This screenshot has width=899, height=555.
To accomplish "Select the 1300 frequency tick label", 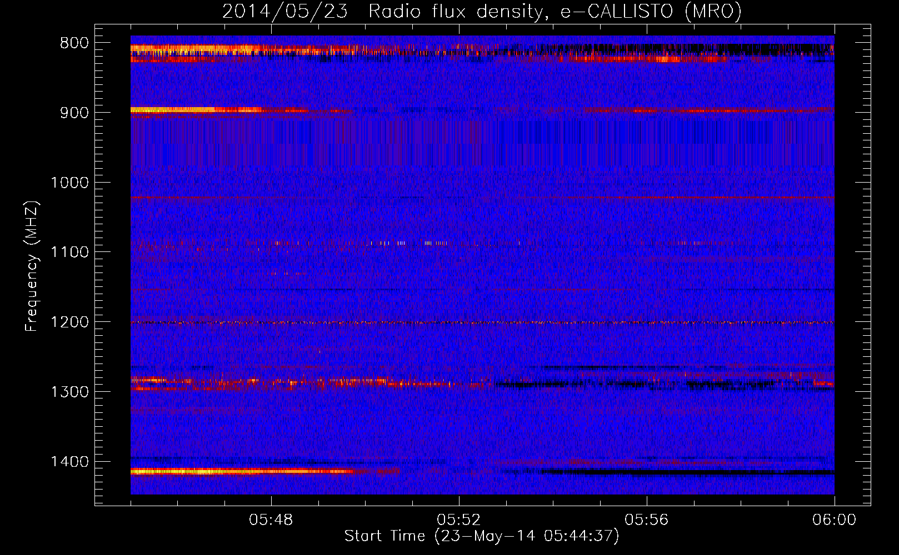I will (x=70, y=392).
